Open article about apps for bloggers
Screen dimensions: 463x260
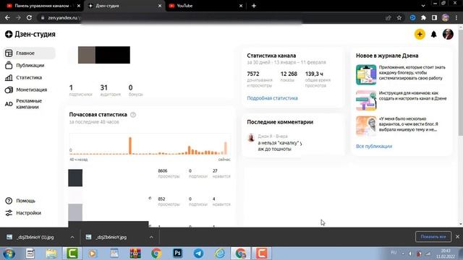tap(412, 73)
